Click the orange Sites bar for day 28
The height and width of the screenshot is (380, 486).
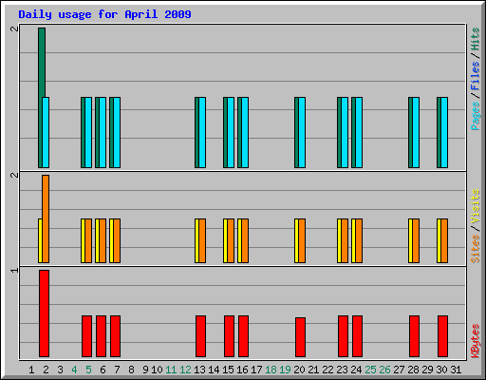(416, 240)
